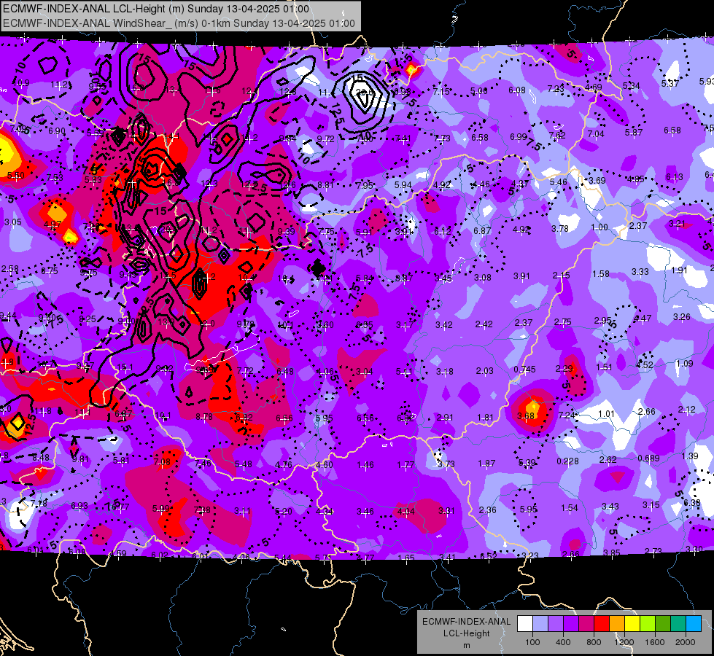Click the '0.689' data value
Viewport: 714px width, 656px height.
pyautogui.click(x=648, y=458)
